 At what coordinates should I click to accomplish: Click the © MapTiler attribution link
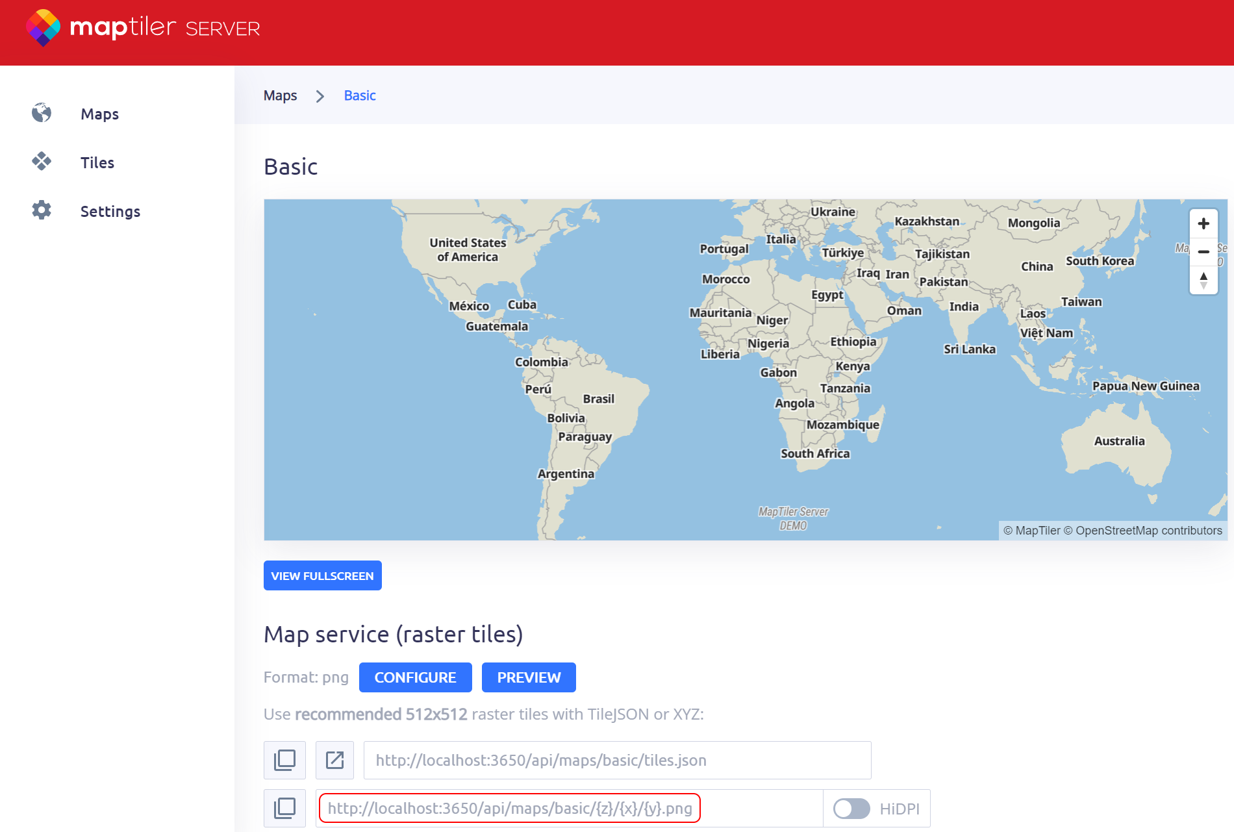(1032, 531)
